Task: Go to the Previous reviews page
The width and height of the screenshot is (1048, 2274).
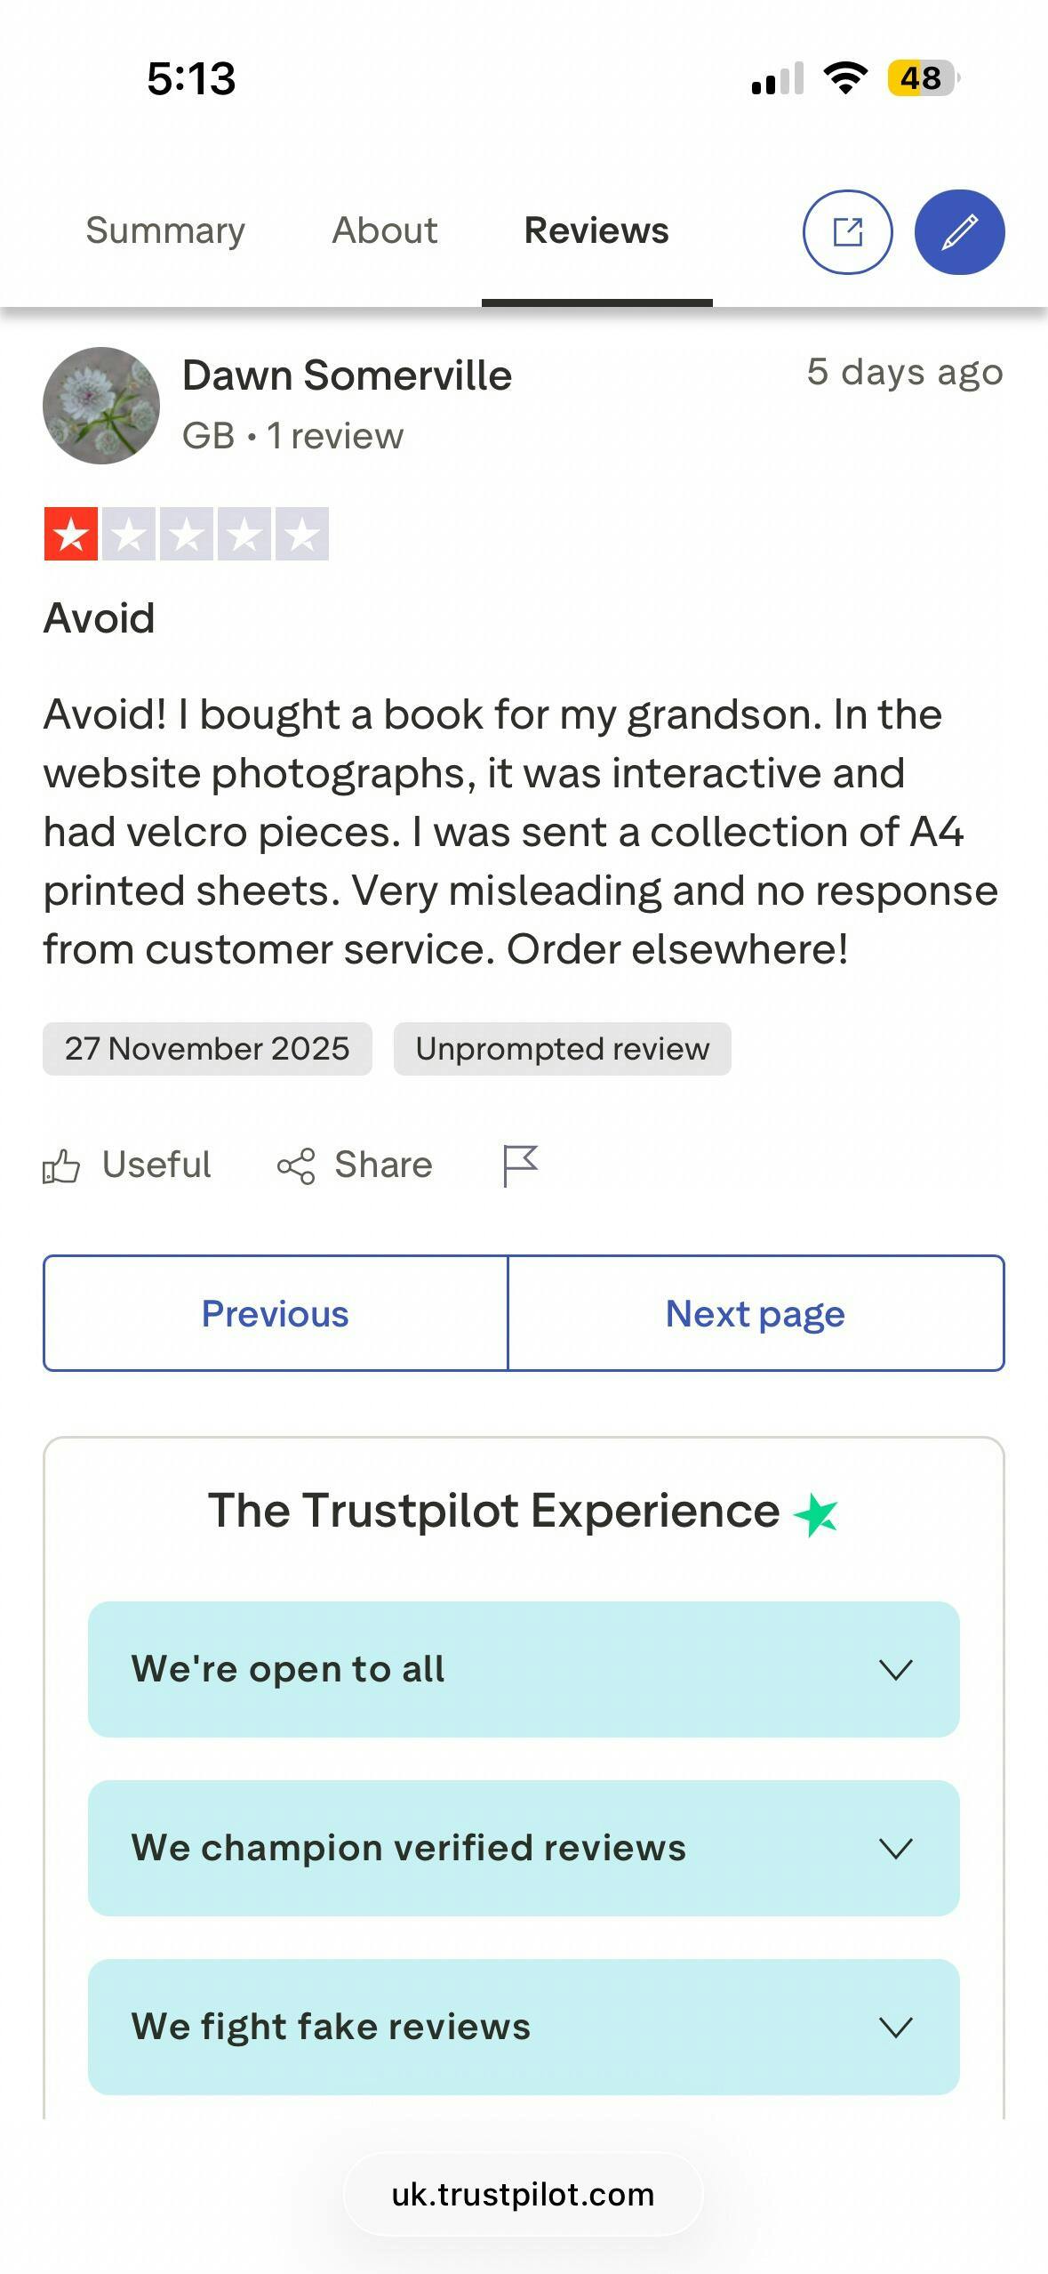Action: [276, 1313]
